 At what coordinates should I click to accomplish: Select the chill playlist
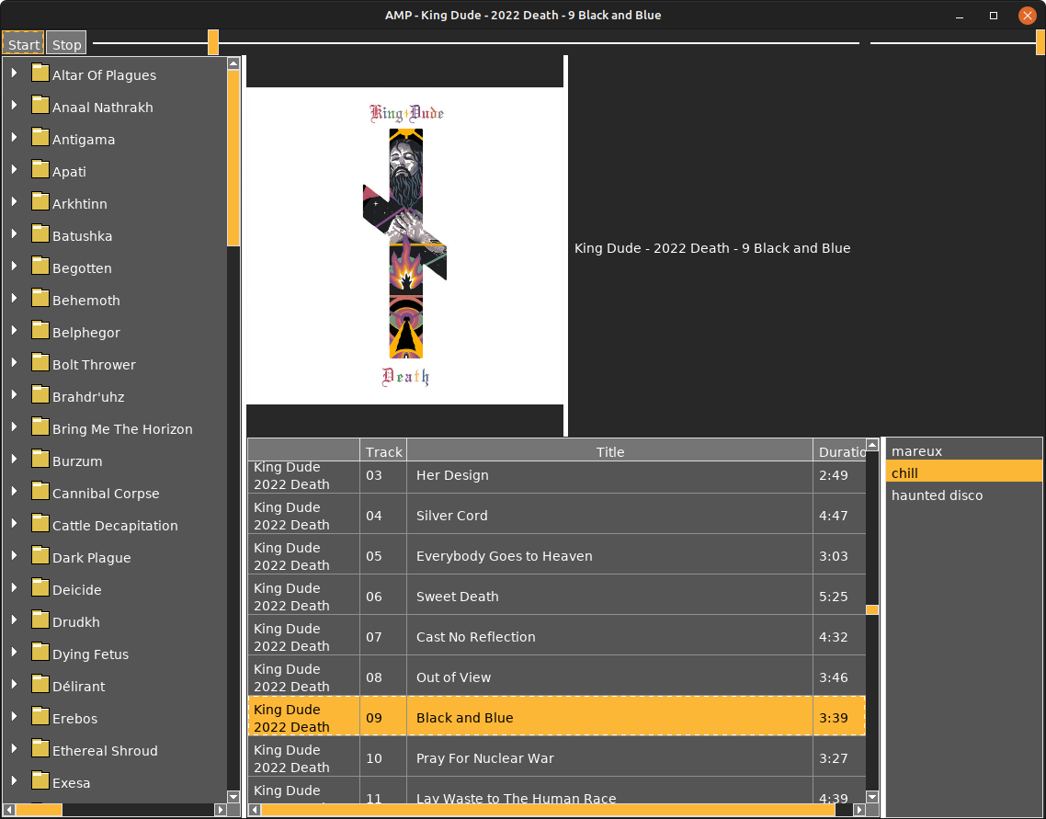click(x=963, y=472)
